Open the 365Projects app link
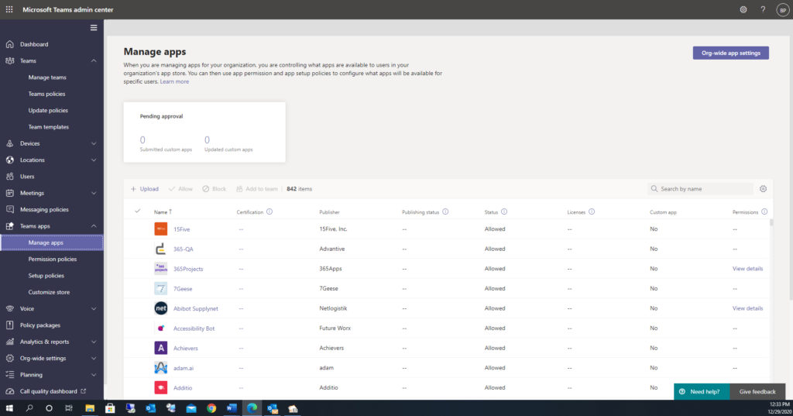Viewport: 793px width, 416px height. (188, 269)
